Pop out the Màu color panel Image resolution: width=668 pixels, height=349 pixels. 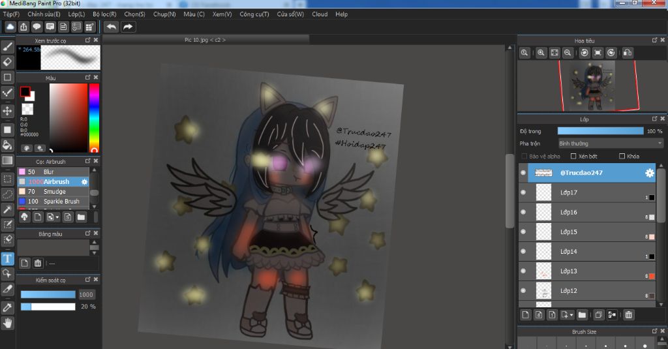coord(88,77)
